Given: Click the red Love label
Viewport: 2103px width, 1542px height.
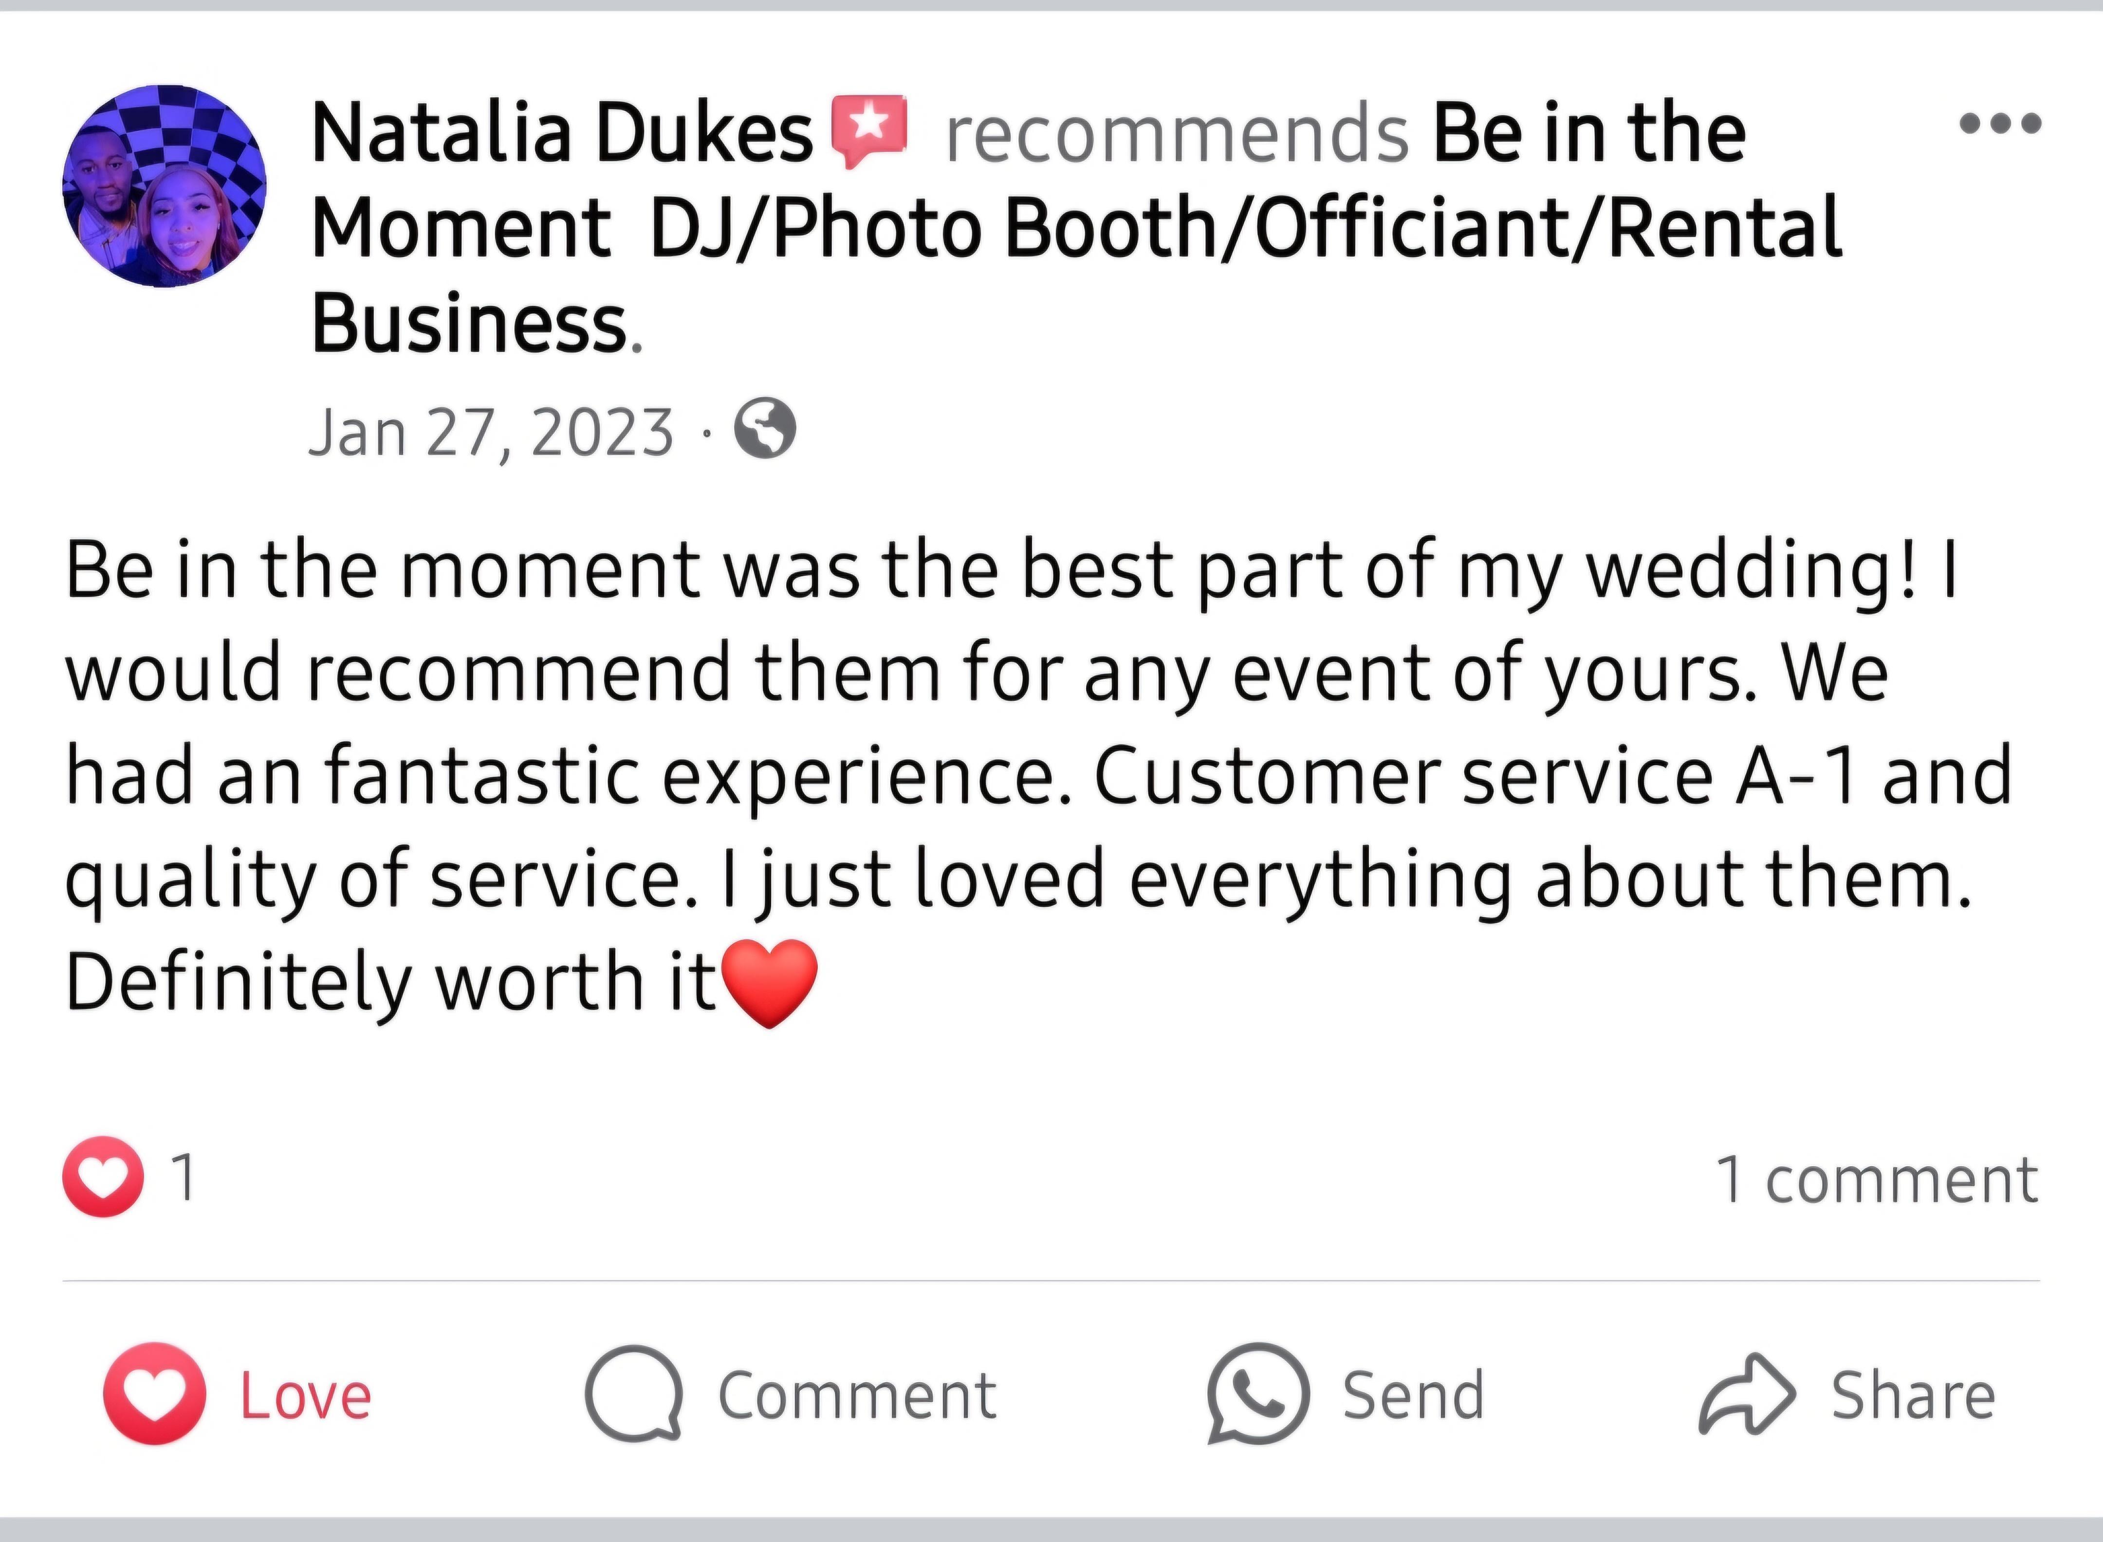Looking at the screenshot, I should click(306, 1396).
